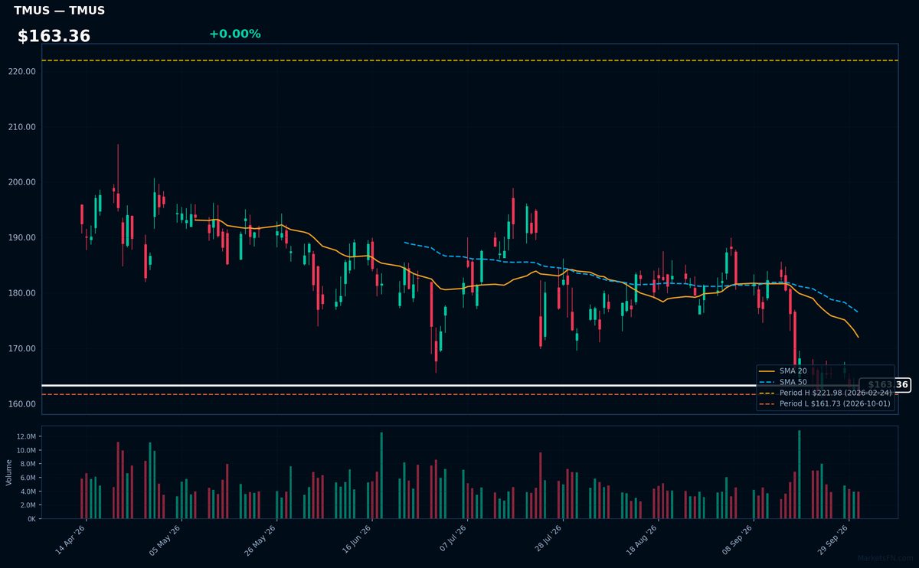Click the 0K volume axis label

31,519
